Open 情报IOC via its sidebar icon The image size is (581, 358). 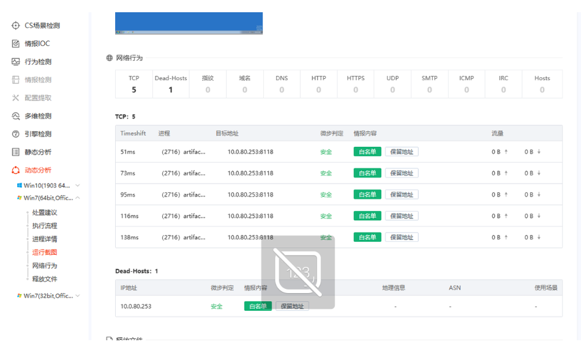pyautogui.click(x=16, y=44)
